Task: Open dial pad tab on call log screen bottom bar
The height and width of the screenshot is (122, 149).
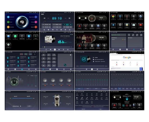Action: point(8,69)
